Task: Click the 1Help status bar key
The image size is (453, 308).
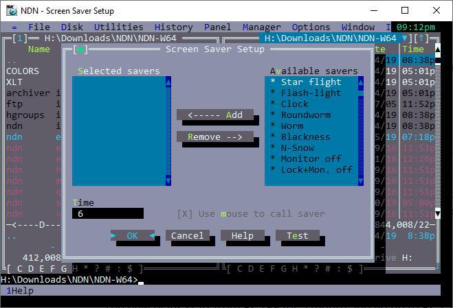Action: 20,290
